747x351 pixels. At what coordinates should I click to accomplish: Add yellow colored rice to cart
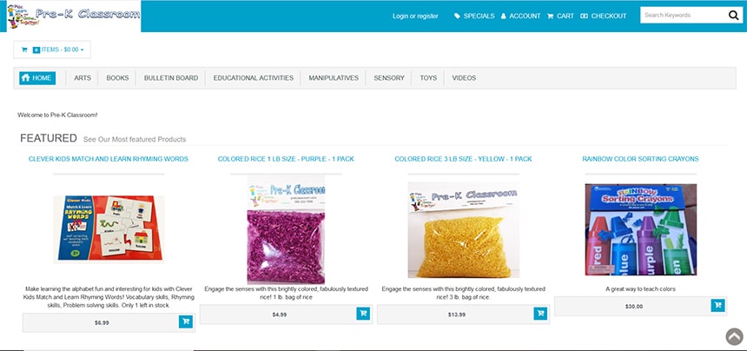(540, 314)
